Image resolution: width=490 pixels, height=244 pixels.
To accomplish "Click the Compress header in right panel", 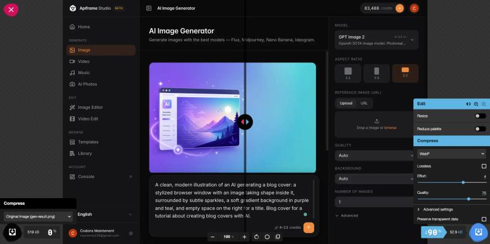I will pyautogui.click(x=451, y=141).
